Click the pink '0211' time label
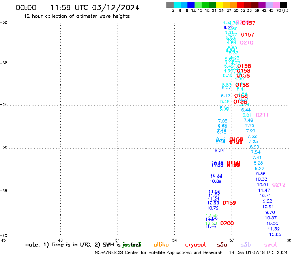 coord(262,115)
